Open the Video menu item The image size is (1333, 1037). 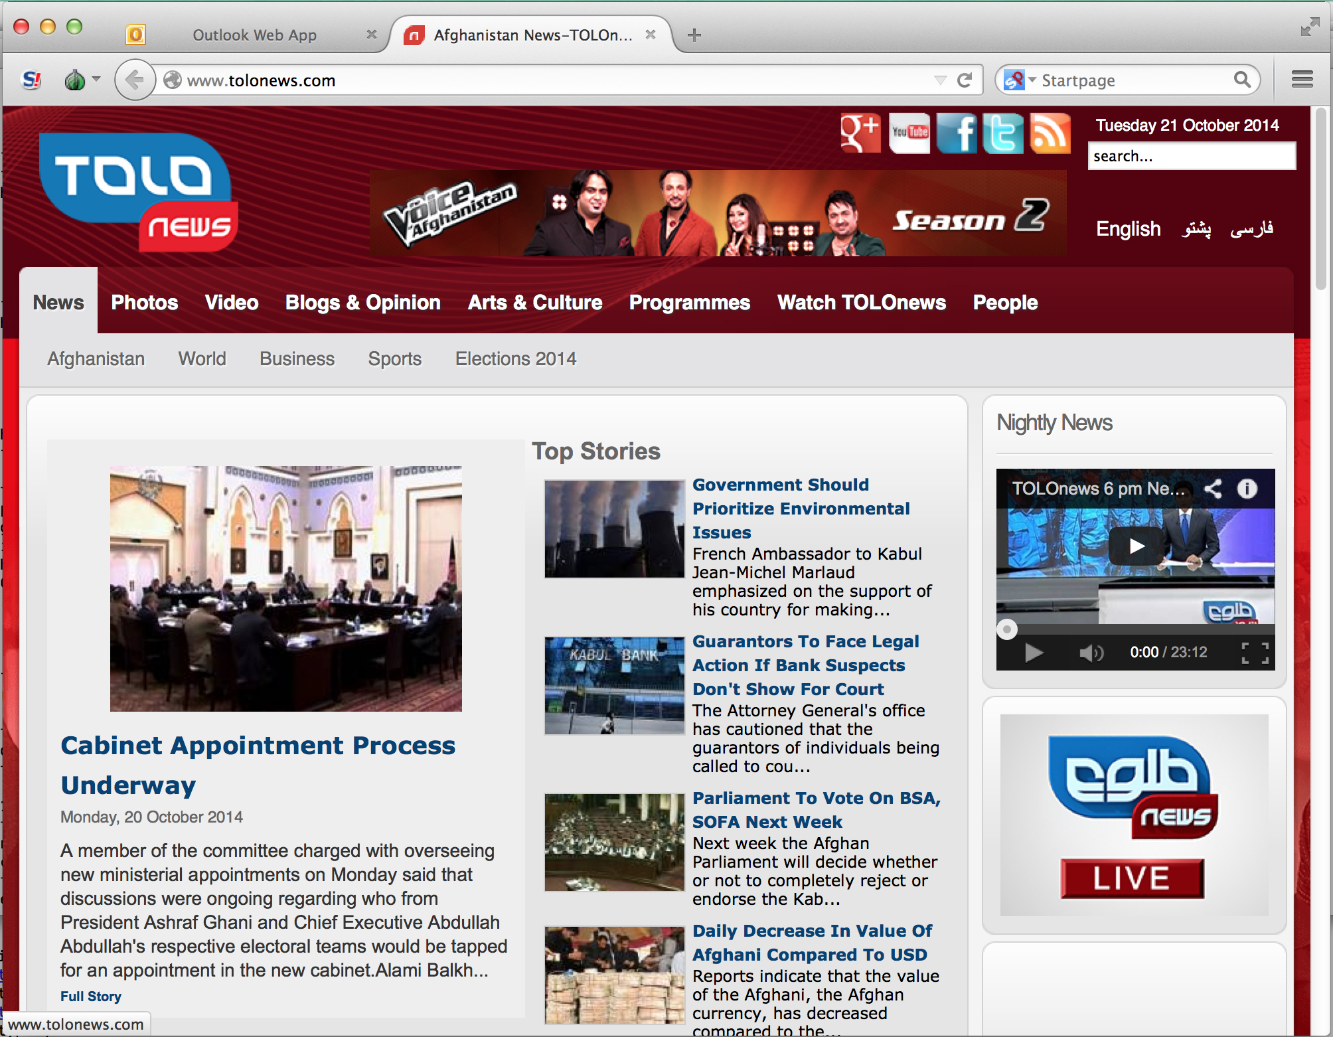[232, 303]
